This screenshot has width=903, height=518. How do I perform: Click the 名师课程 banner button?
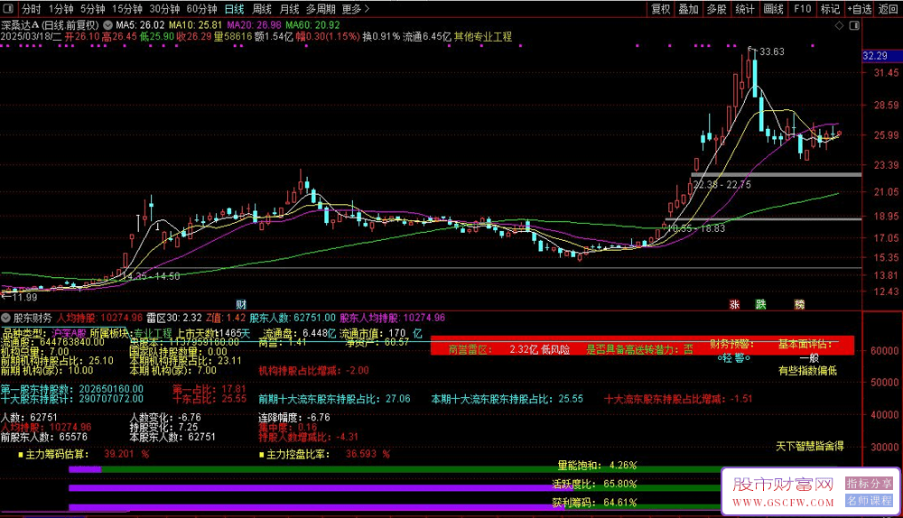(x=869, y=501)
